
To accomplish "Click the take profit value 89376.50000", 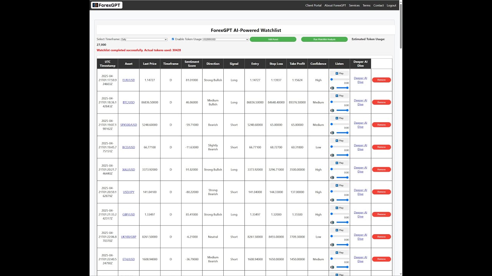I will pyautogui.click(x=297, y=102).
